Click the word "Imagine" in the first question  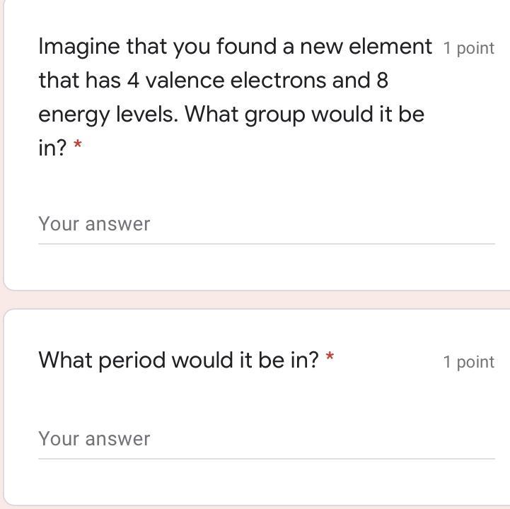click(79, 47)
